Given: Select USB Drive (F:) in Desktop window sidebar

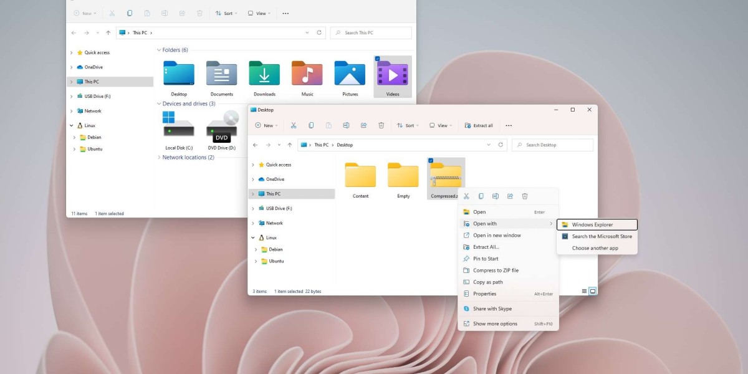Looking at the screenshot, I should pos(279,208).
